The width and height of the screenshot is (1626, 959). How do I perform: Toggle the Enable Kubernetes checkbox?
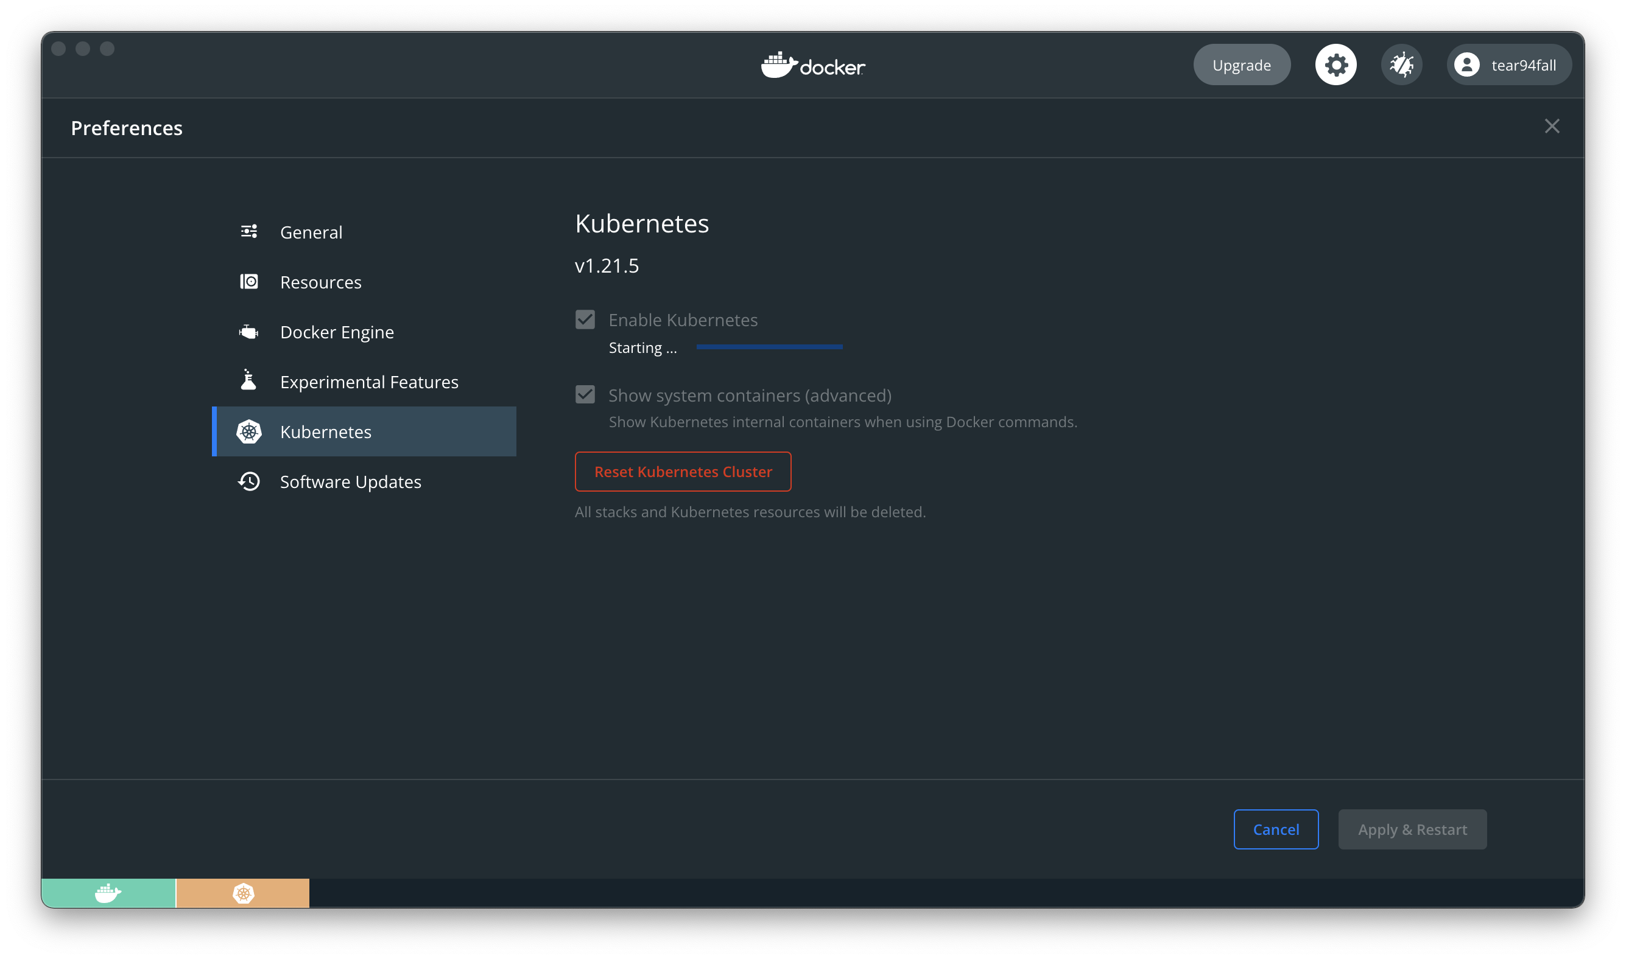pos(585,319)
